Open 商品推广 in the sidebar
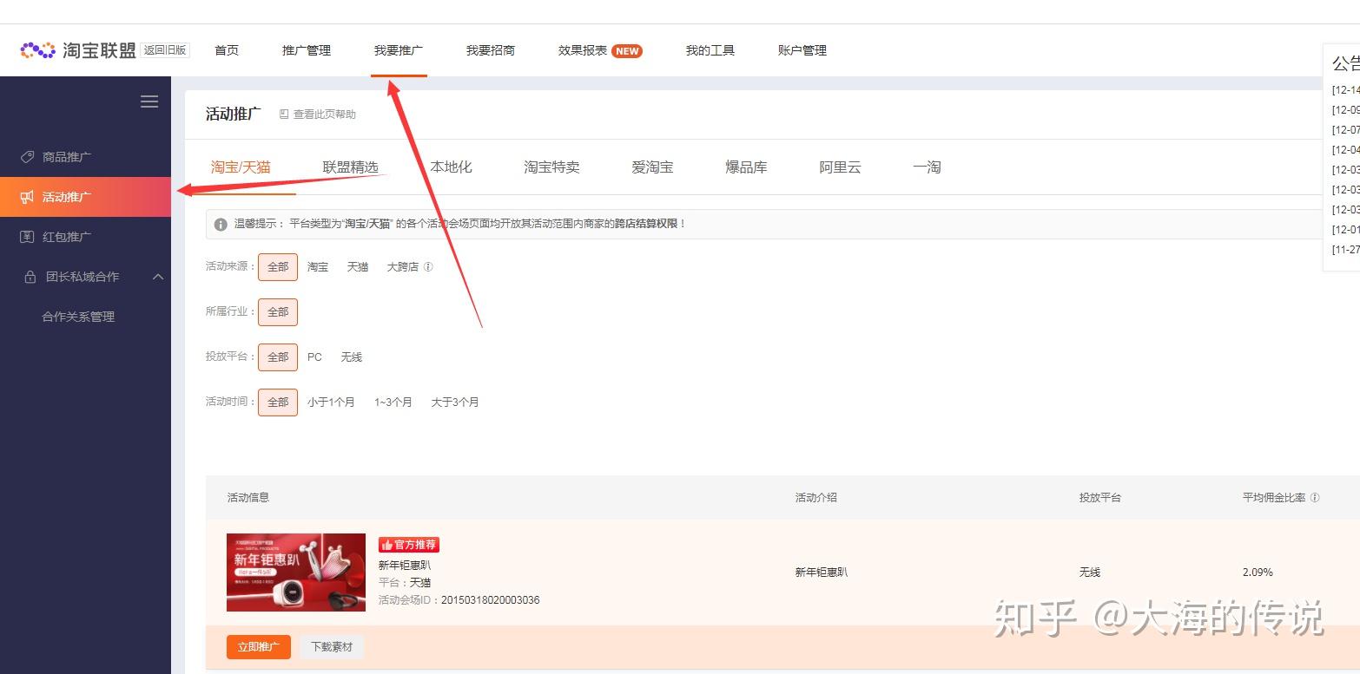 pos(67,157)
